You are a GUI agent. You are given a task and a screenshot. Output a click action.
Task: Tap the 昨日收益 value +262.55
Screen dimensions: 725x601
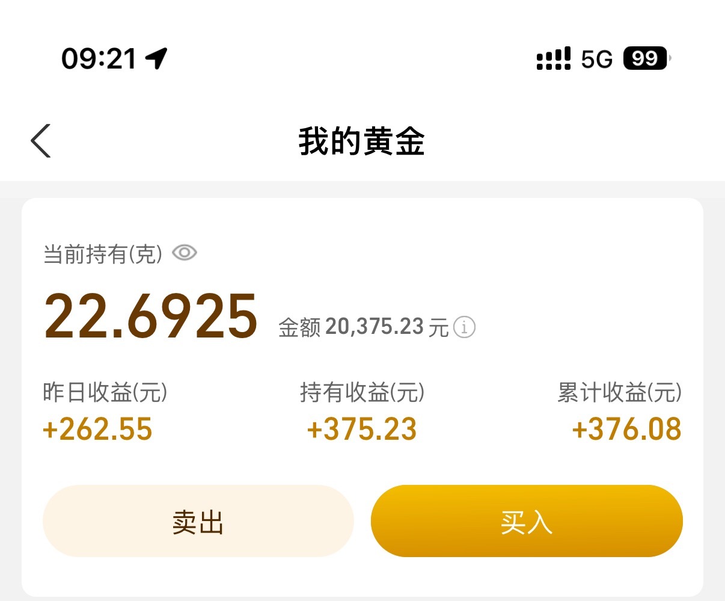[97, 430]
